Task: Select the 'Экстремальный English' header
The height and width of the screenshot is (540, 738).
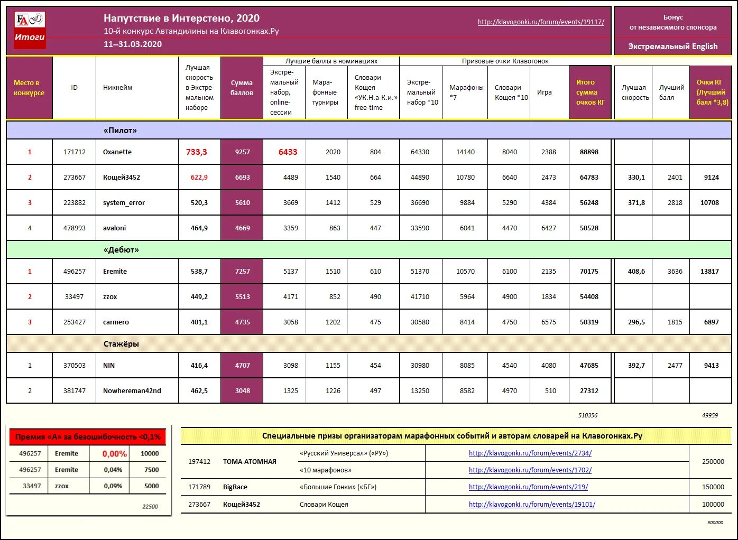Action: [x=672, y=46]
